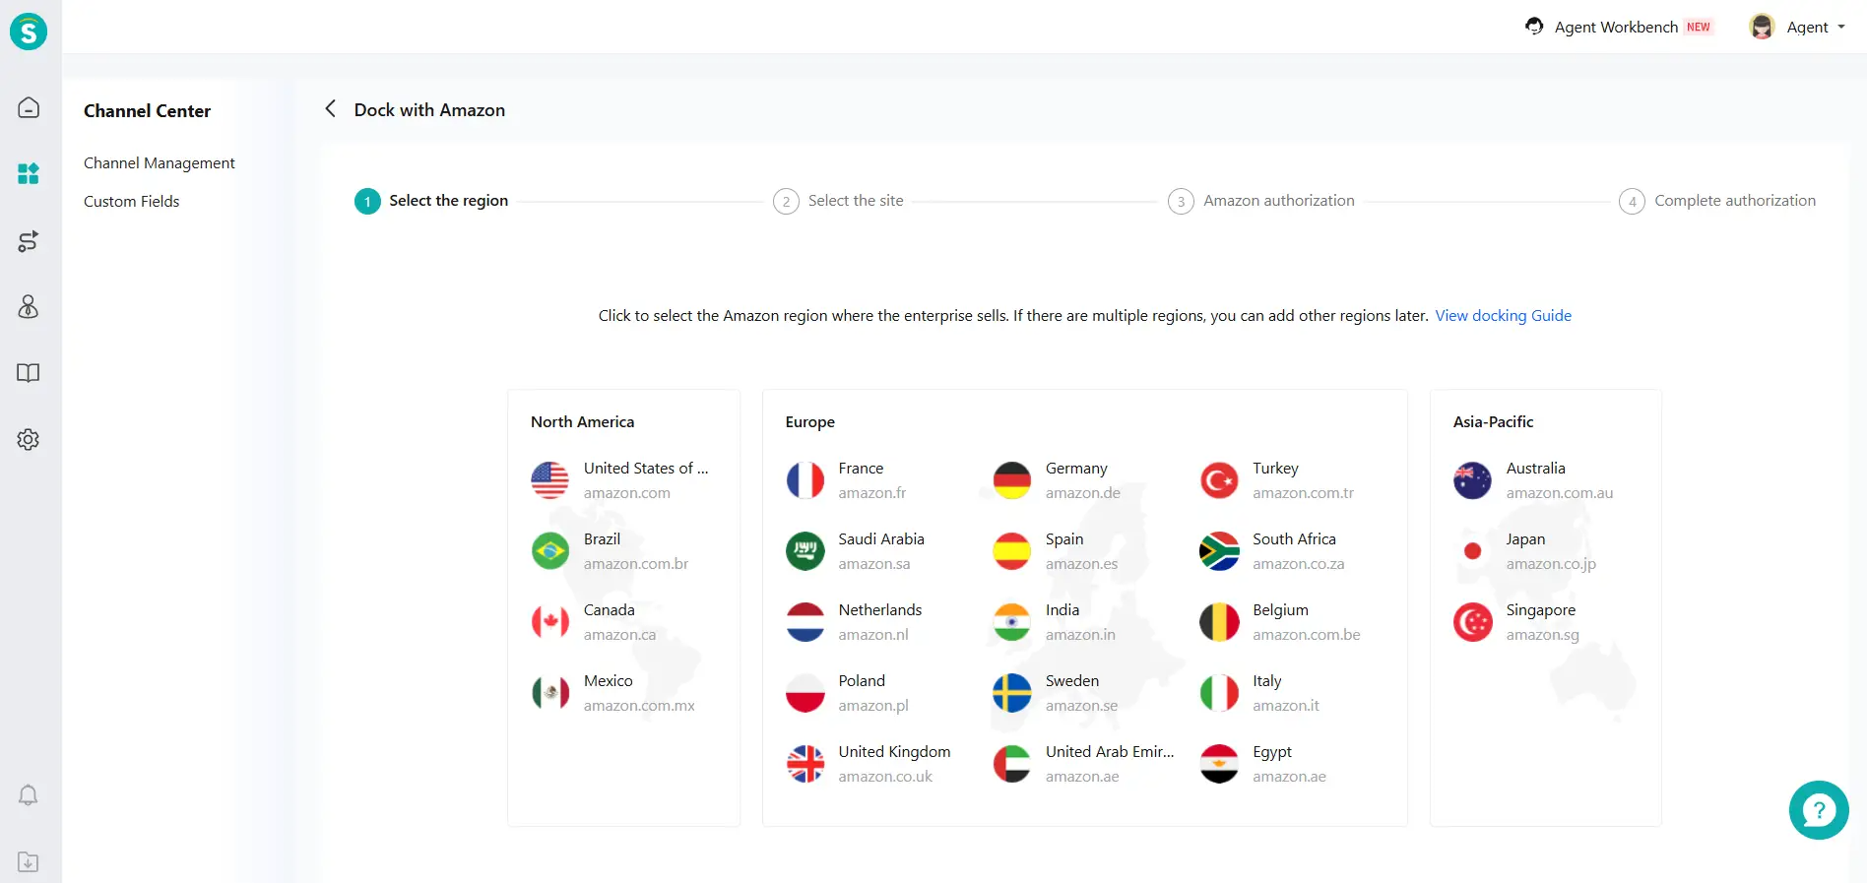This screenshot has height=883, width=1867.
Task: Click the amazon.com.mx domain text
Action: pyautogui.click(x=639, y=706)
